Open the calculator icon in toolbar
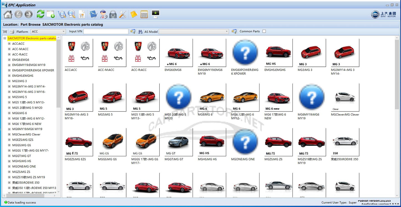The height and width of the screenshot is (207, 401). point(144,14)
